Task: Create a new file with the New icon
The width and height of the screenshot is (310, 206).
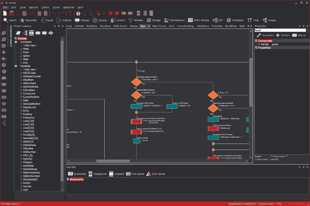Action: (5, 13)
